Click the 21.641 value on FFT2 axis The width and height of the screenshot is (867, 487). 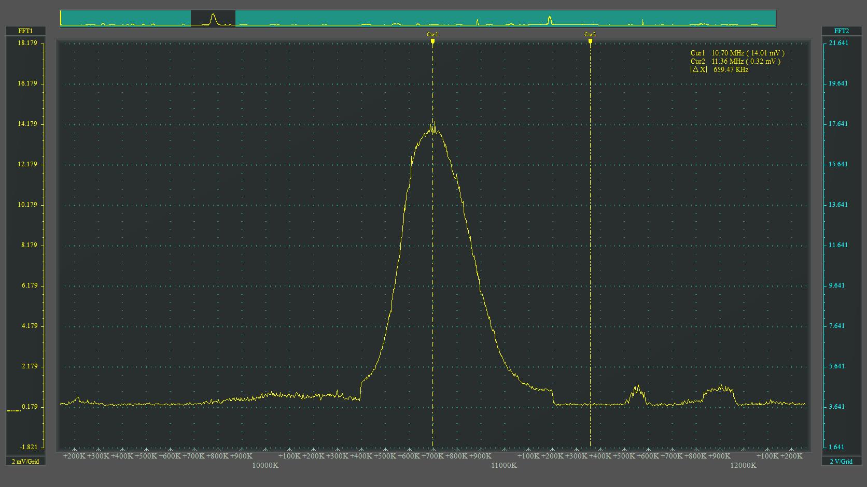pyautogui.click(x=838, y=43)
